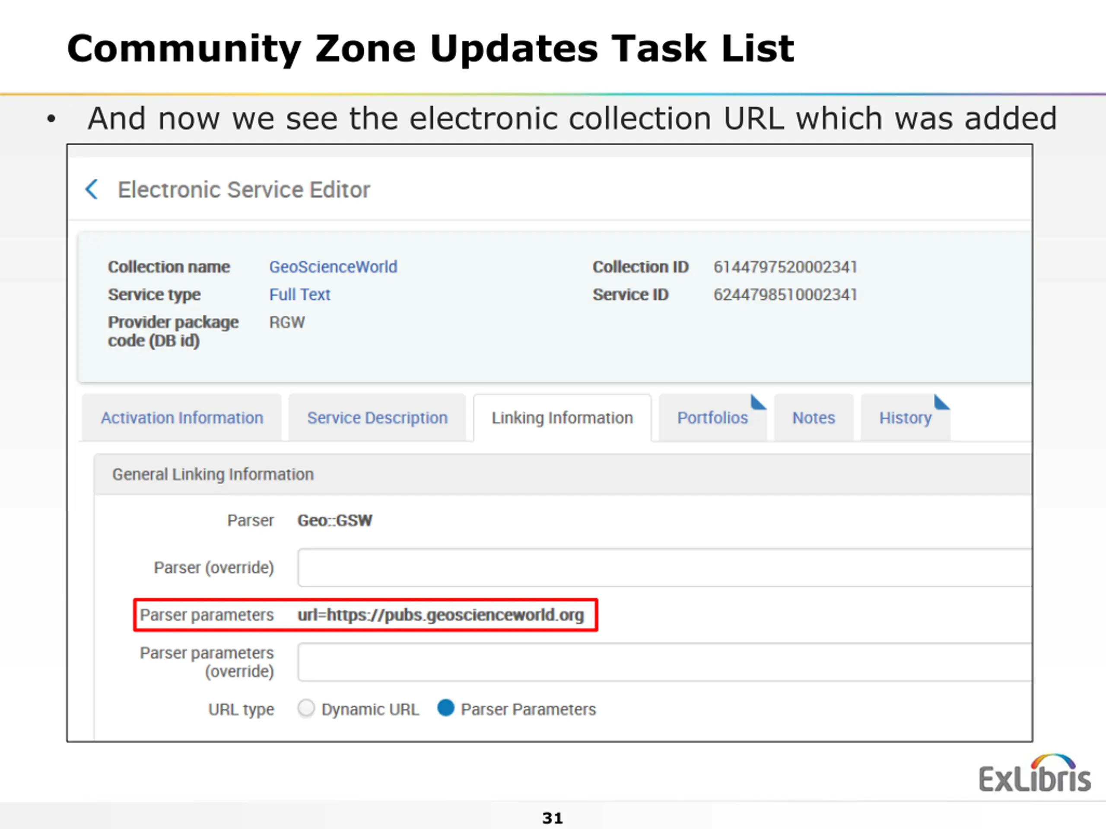The image size is (1106, 829).
Task: Open the GeoScienceWorld collection link
Action: click(333, 267)
